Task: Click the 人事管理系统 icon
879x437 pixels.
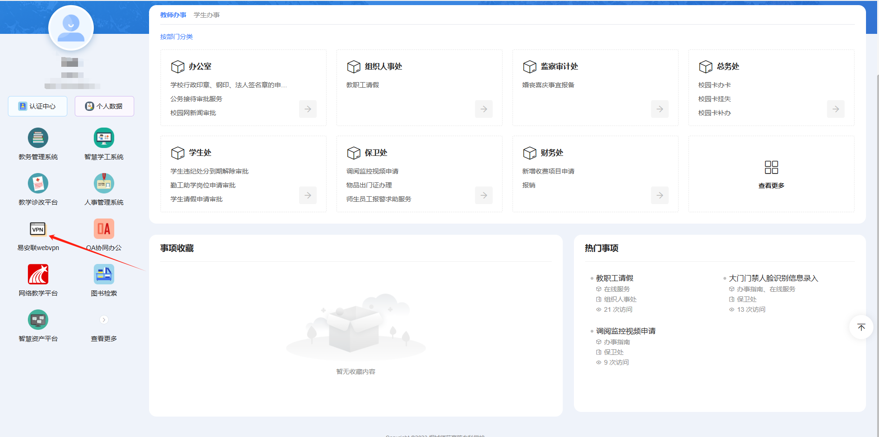Action: (x=104, y=183)
